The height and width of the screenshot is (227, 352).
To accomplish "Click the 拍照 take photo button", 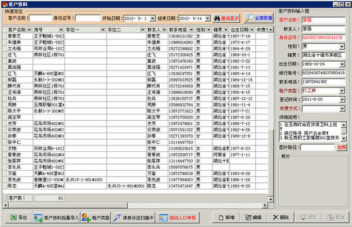I will (x=341, y=147).
